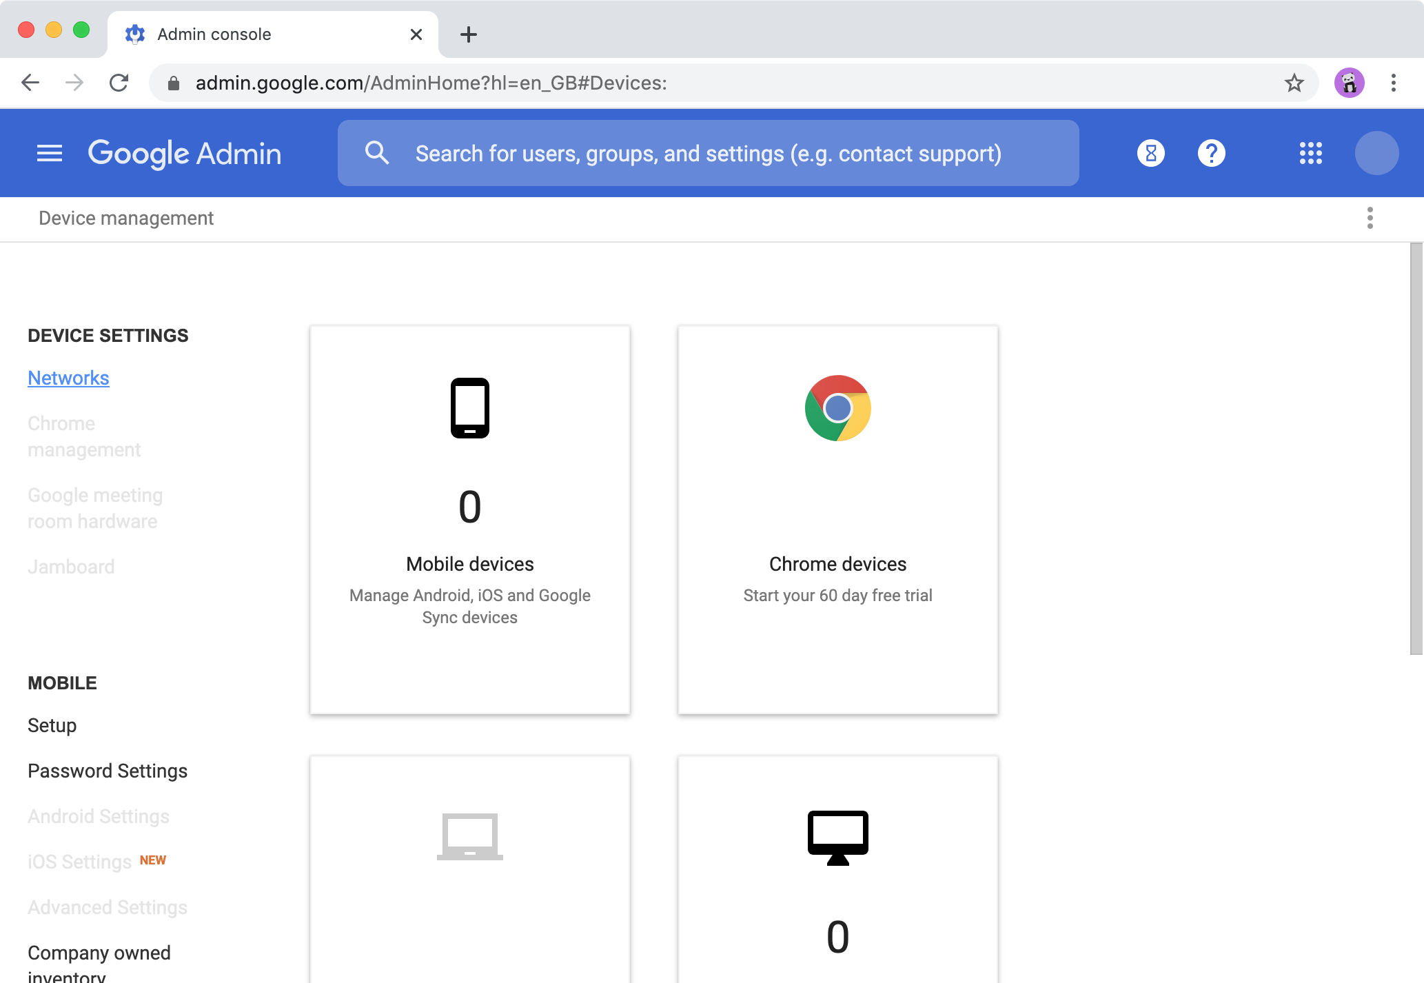Viewport: 1424px width, 983px height.
Task: Click the padlock icon in the address bar
Action: [x=174, y=83]
